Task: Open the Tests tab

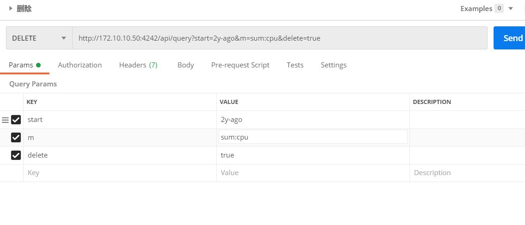Action: pos(295,65)
